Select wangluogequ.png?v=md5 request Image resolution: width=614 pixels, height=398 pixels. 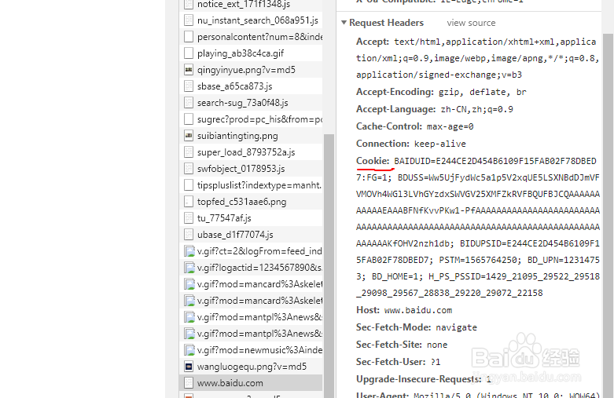coord(251,367)
